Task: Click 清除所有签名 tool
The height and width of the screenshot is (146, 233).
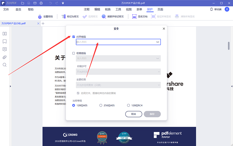Action: 185,17
